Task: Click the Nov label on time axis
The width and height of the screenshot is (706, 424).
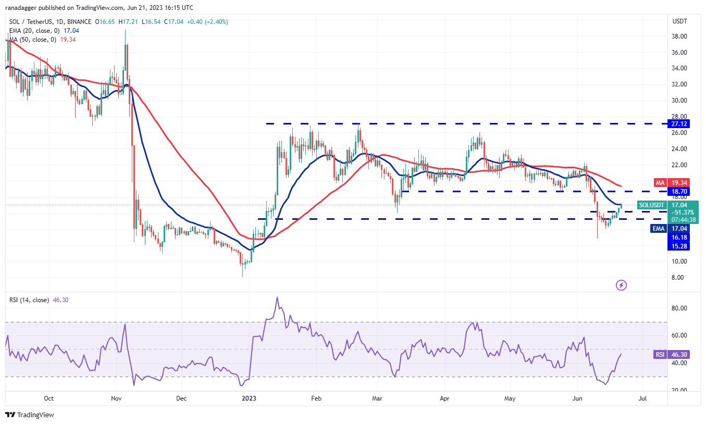Action: (x=116, y=399)
